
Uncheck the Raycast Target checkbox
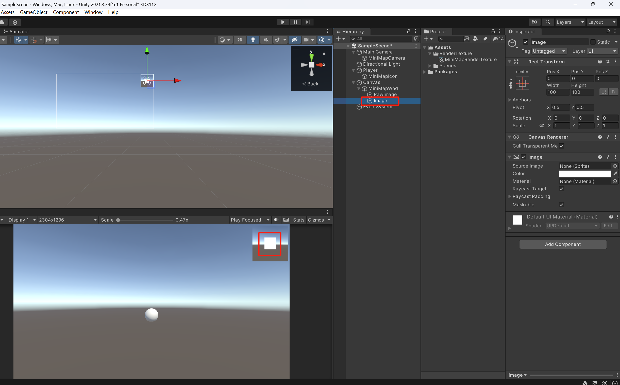point(561,189)
